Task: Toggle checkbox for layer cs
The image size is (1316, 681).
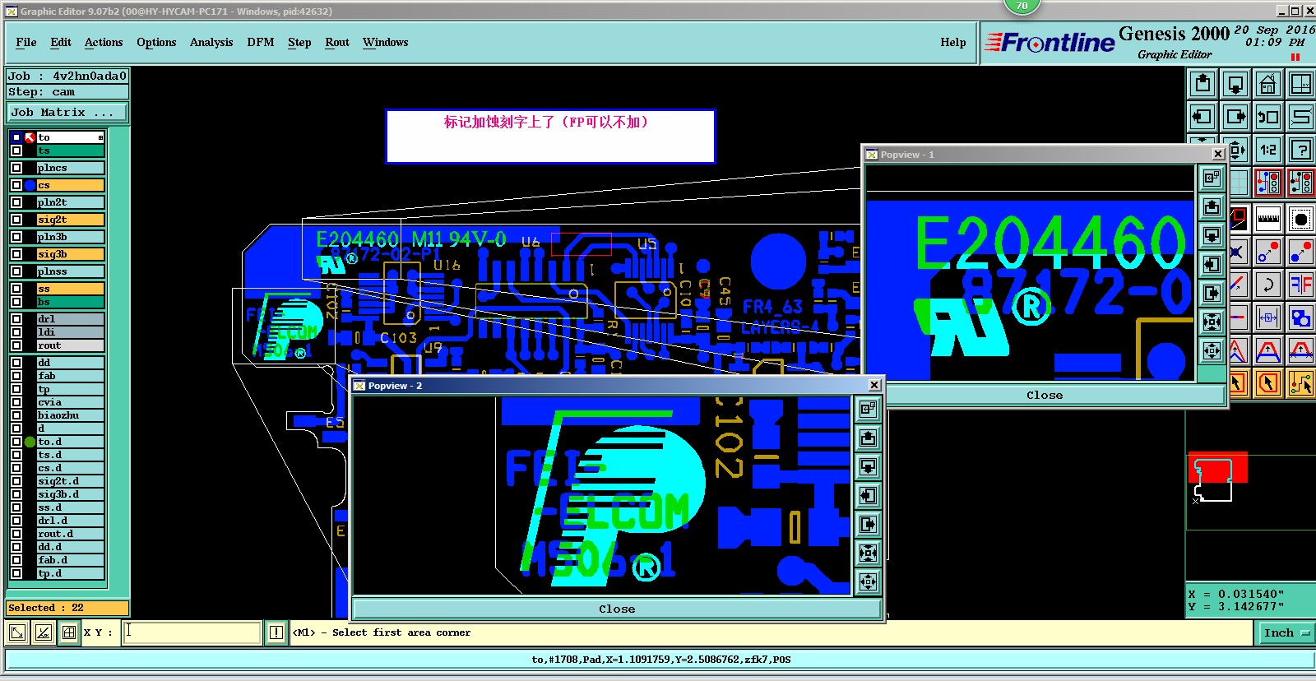Action: 16,185
